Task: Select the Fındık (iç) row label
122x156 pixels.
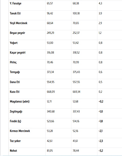Action: click(15, 121)
